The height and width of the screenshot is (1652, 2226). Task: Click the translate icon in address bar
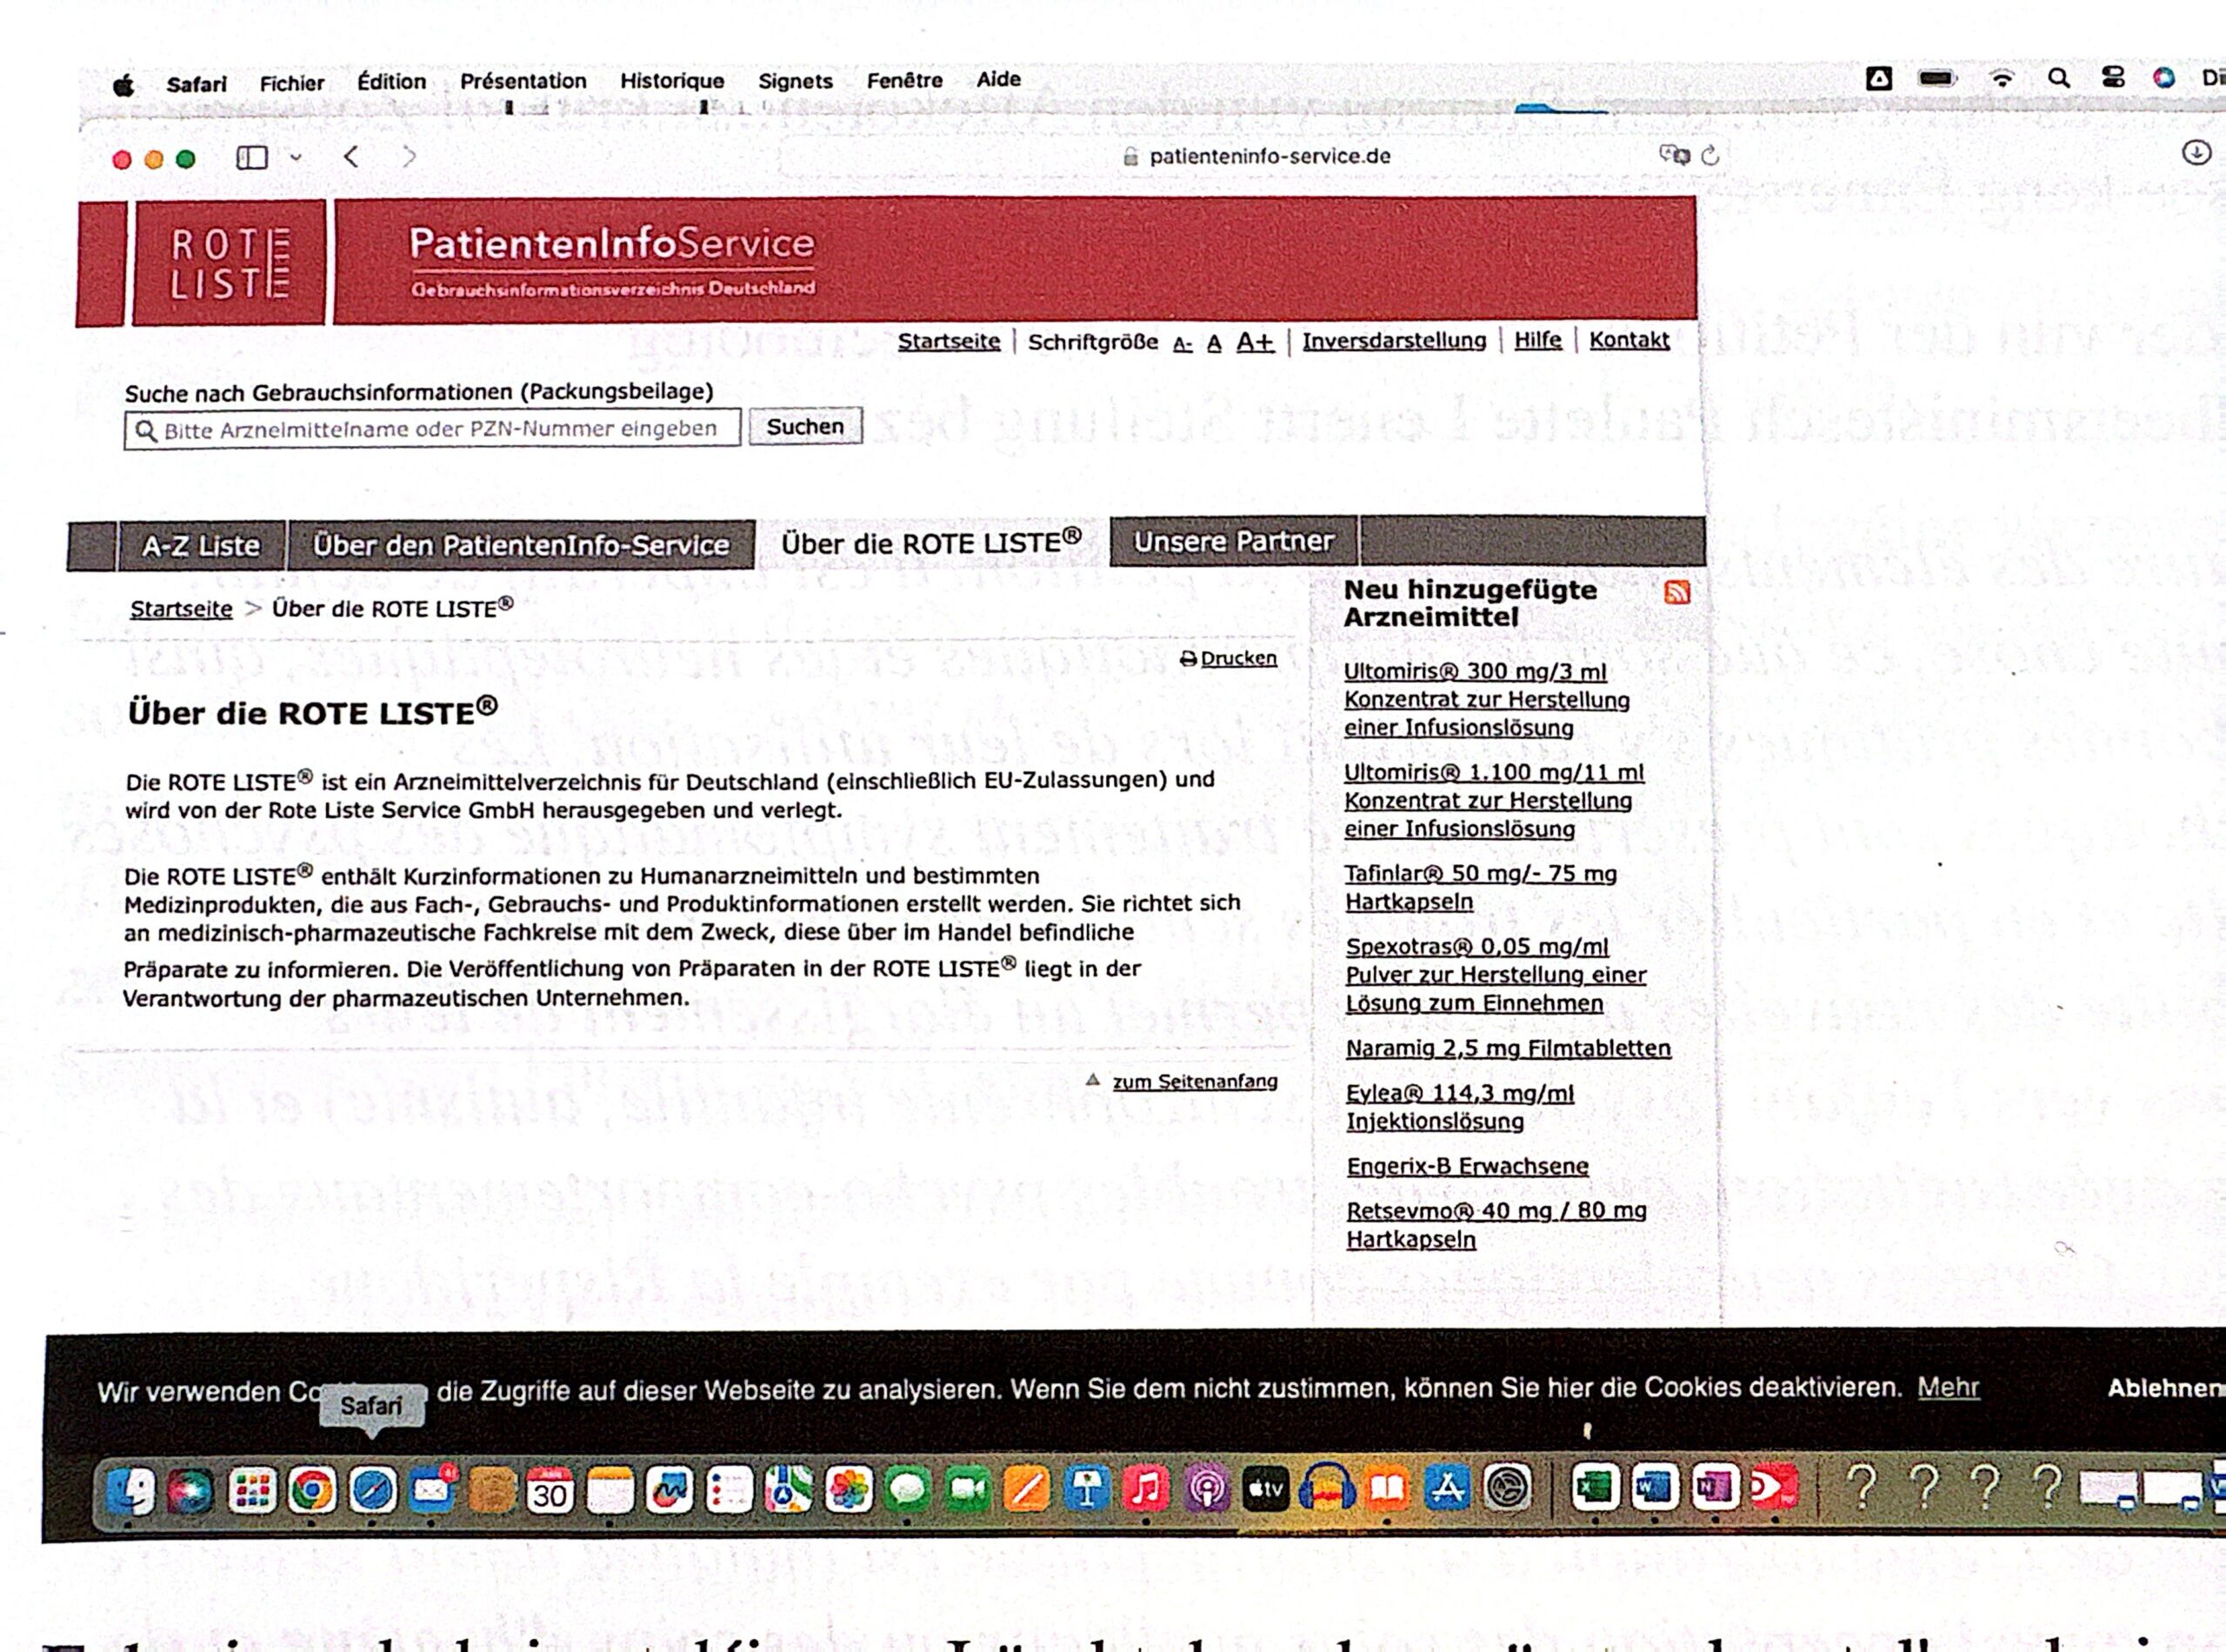point(1673,155)
